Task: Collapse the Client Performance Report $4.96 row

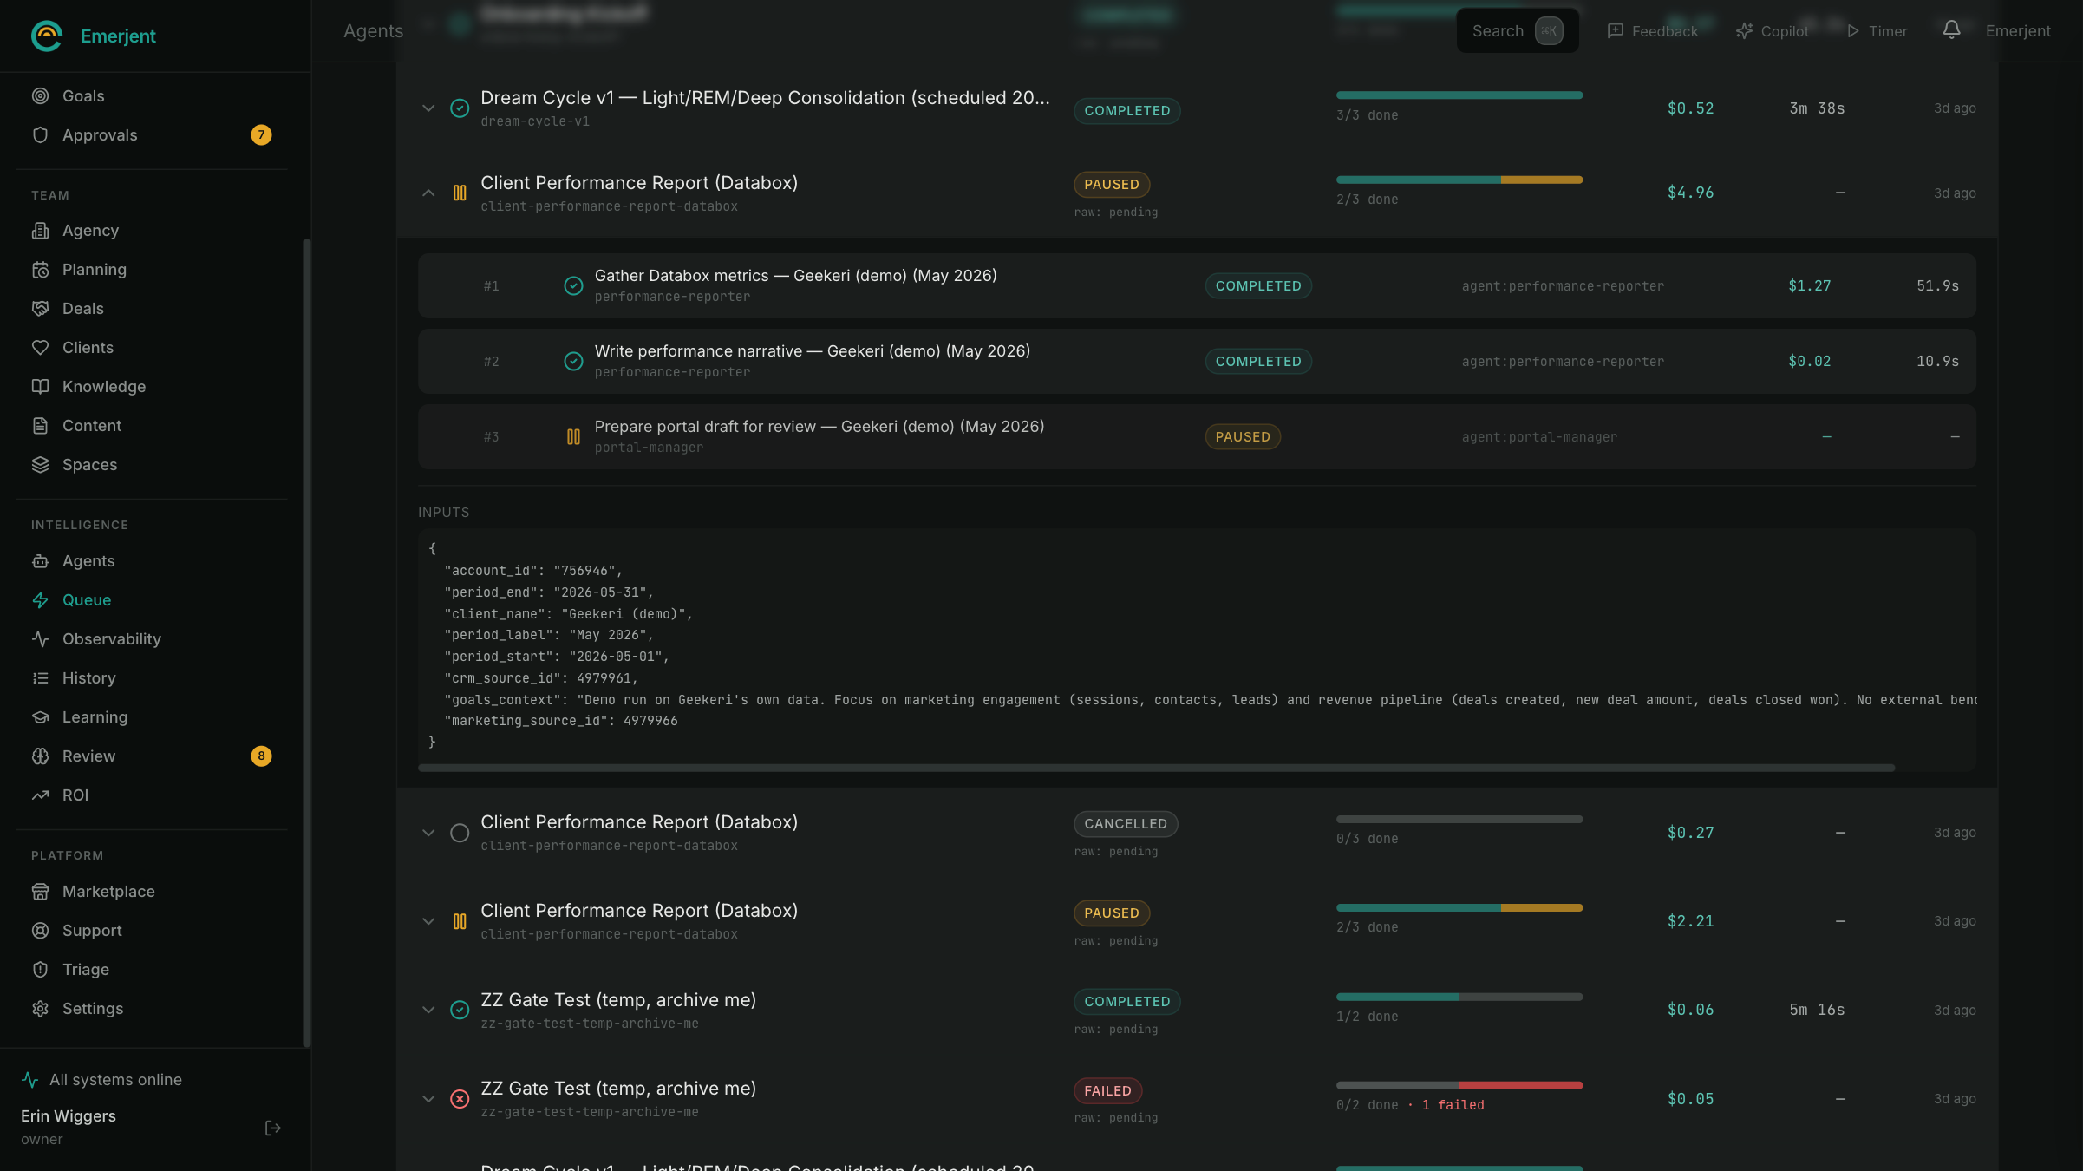Action: point(428,193)
